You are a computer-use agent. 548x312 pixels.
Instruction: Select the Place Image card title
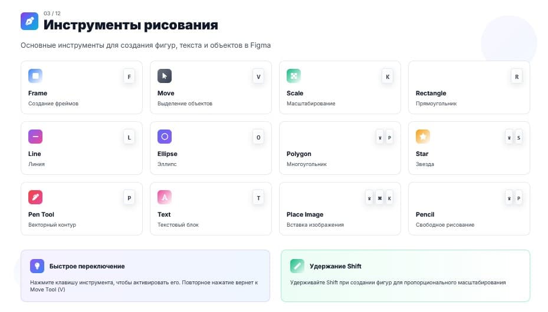tap(305, 214)
